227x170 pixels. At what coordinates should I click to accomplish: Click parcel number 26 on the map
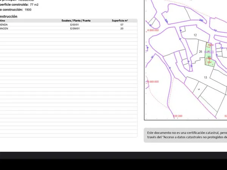201,52
